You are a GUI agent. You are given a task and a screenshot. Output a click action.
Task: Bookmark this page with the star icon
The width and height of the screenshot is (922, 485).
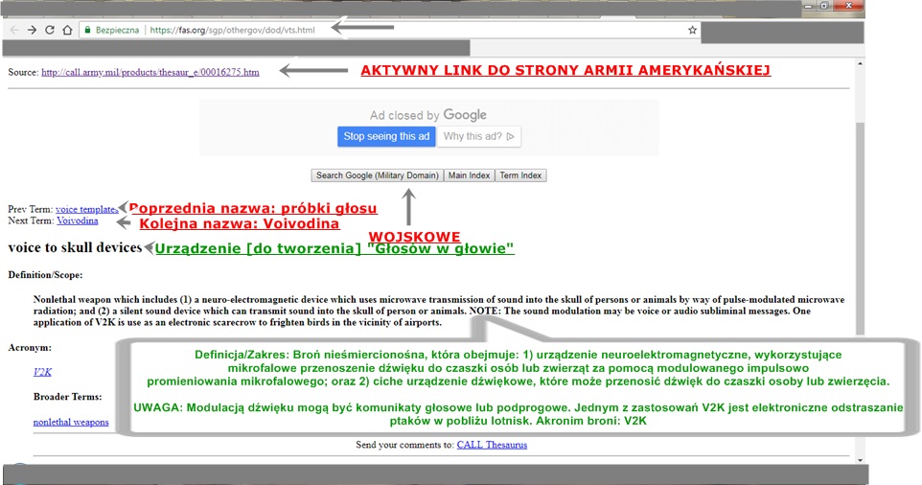692,30
